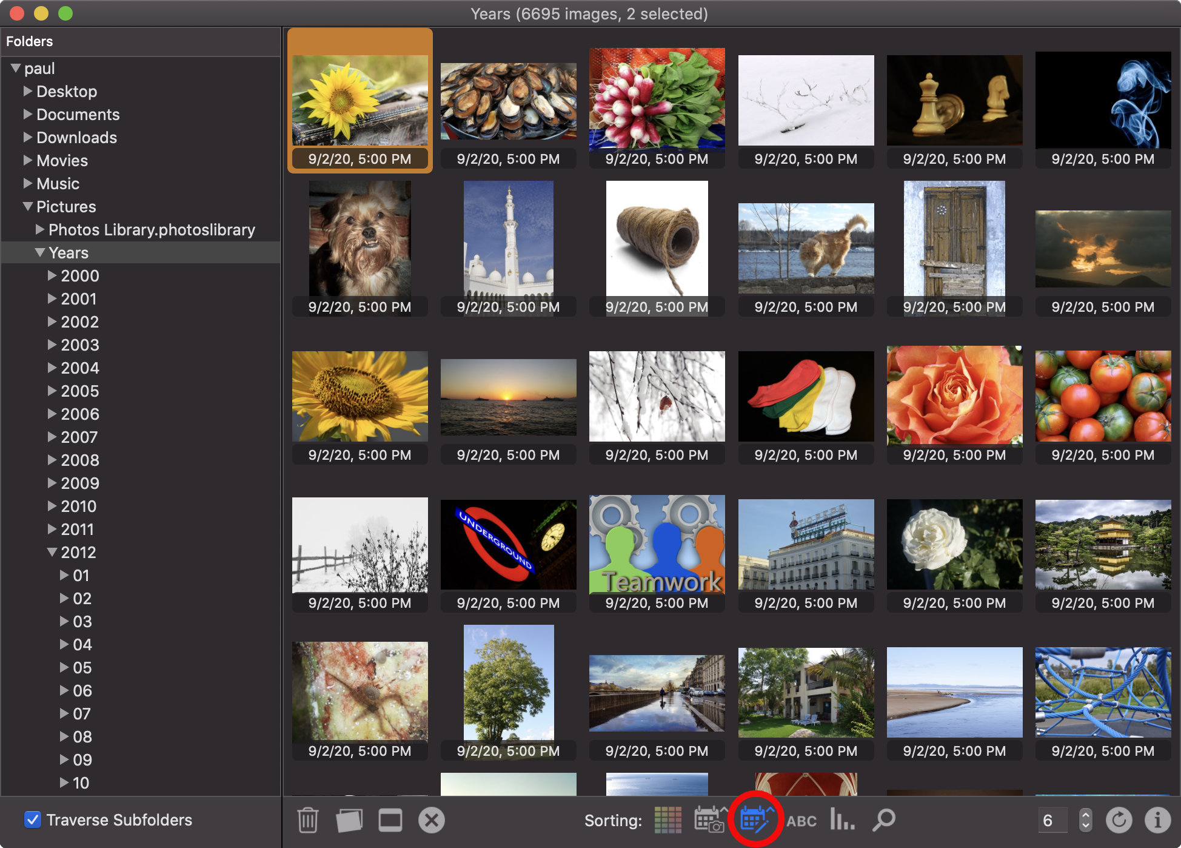
Task: Select the blue smoke thumbnail
Action: pos(1103,100)
